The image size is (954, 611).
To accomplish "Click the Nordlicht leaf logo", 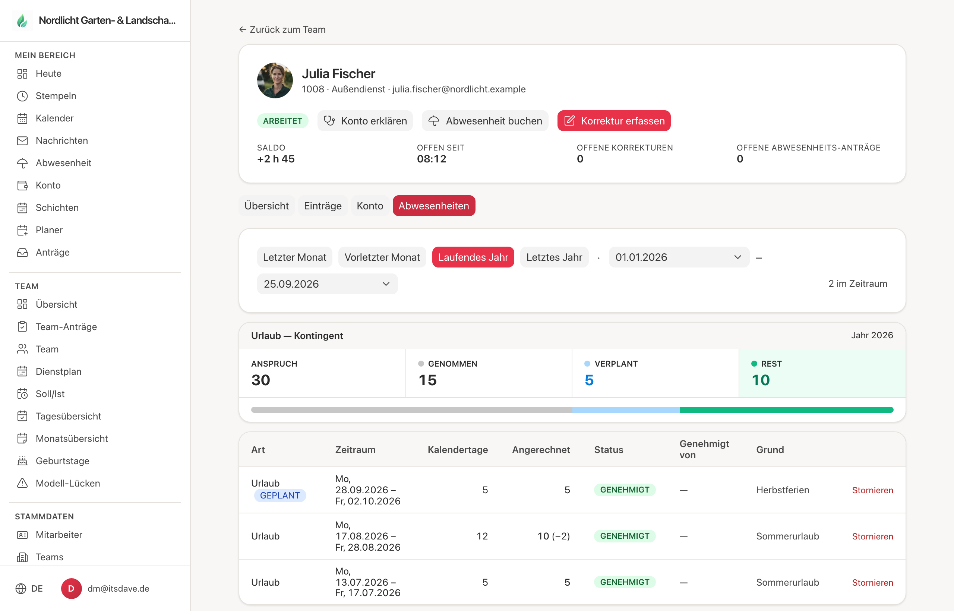I will pyautogui.click(x=22, y=20).
